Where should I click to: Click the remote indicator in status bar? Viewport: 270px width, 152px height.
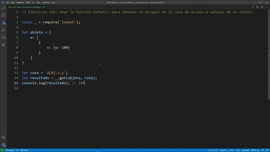click(3, 150)
